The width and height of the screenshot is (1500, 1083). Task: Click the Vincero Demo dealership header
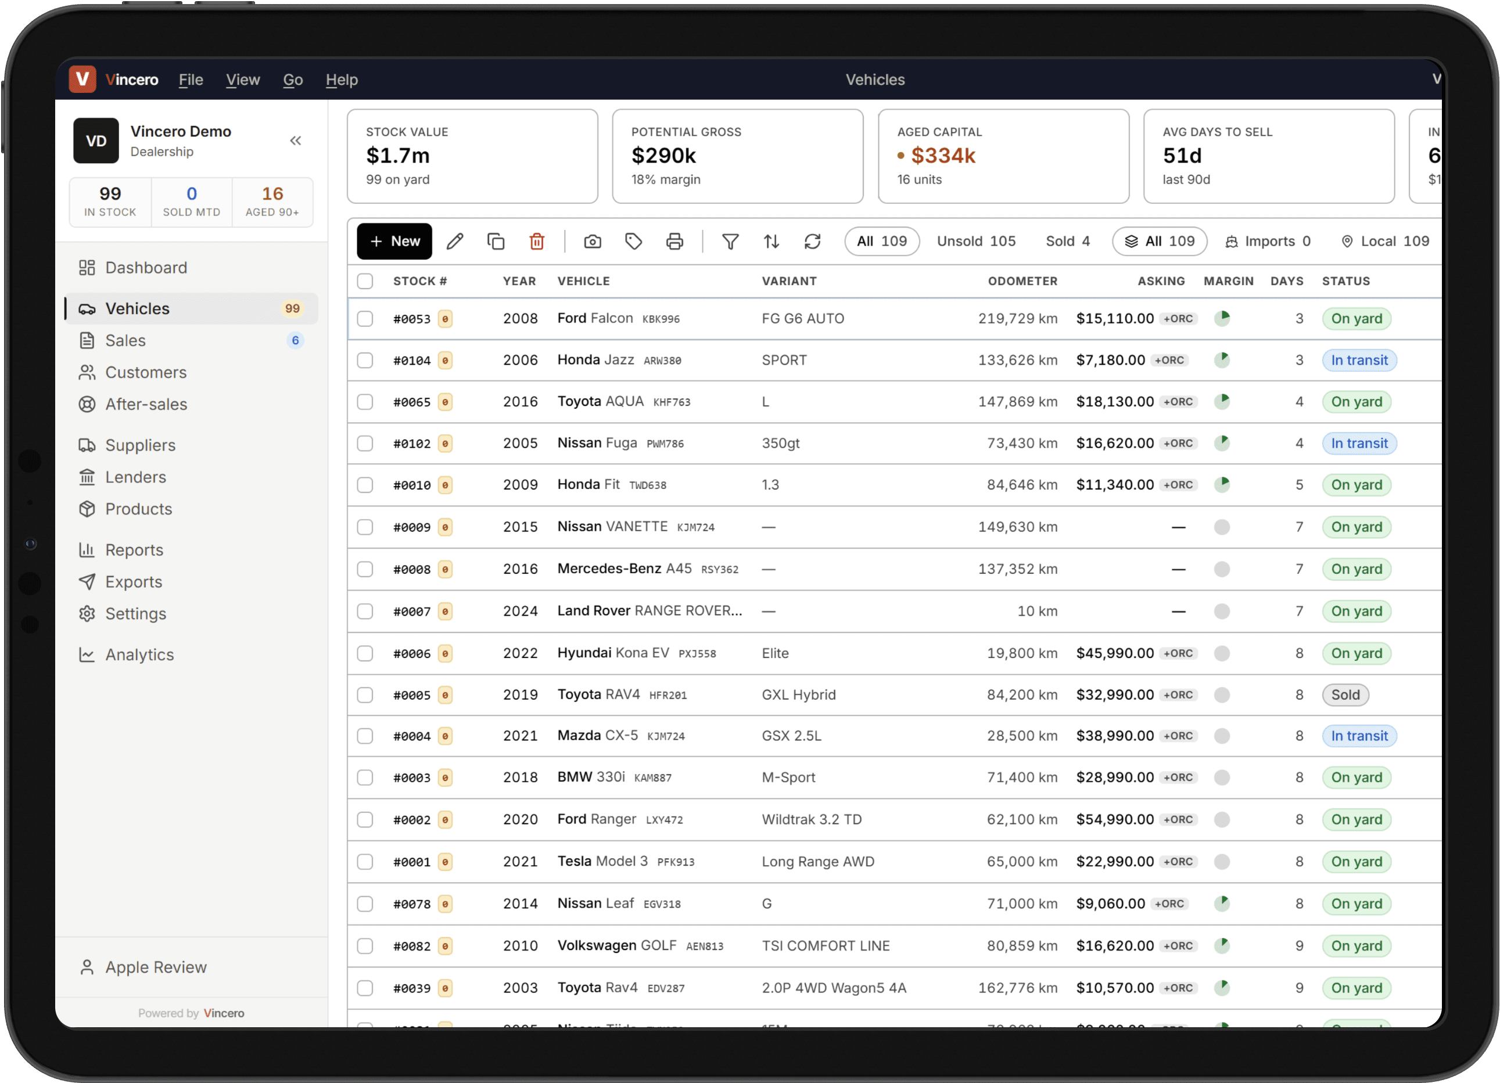181,140
